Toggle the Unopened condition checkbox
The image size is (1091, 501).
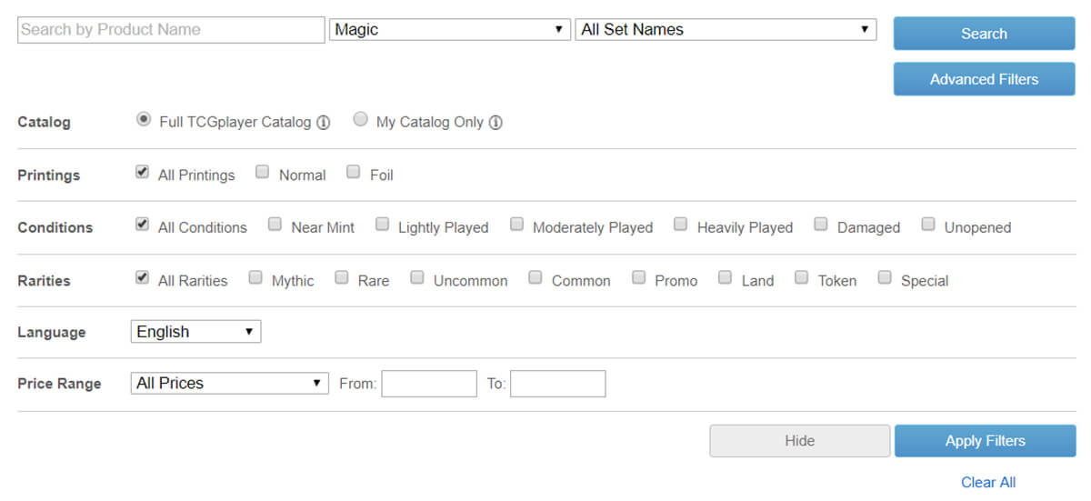928,225
